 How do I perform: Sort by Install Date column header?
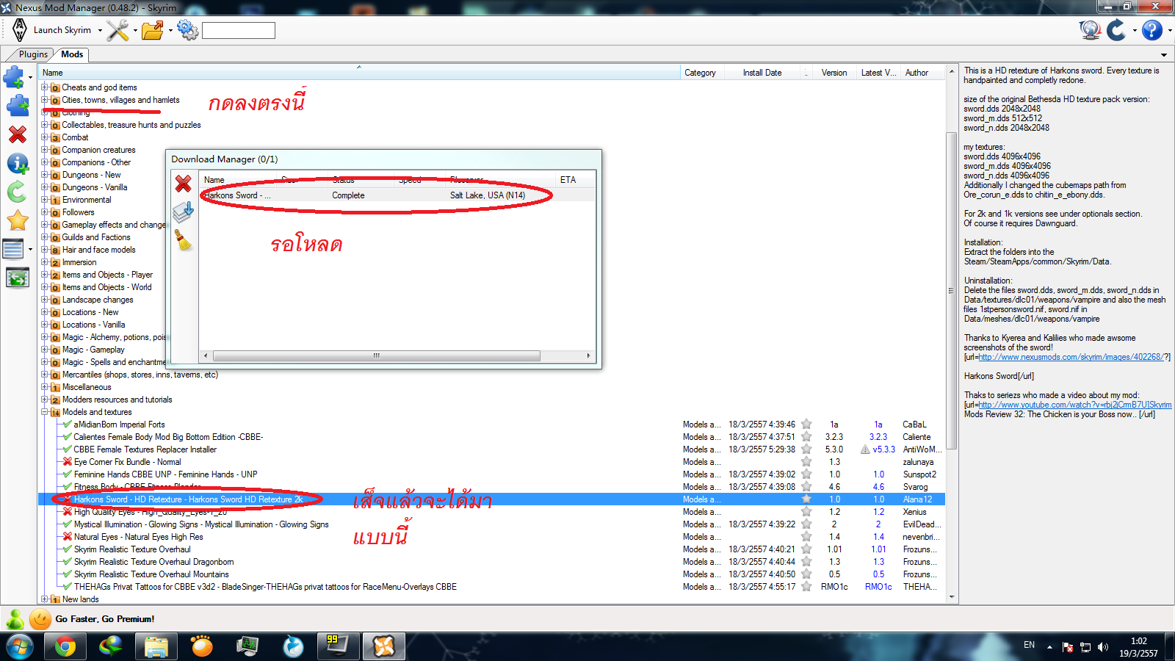pyautogui.click(x=762, y=73)
